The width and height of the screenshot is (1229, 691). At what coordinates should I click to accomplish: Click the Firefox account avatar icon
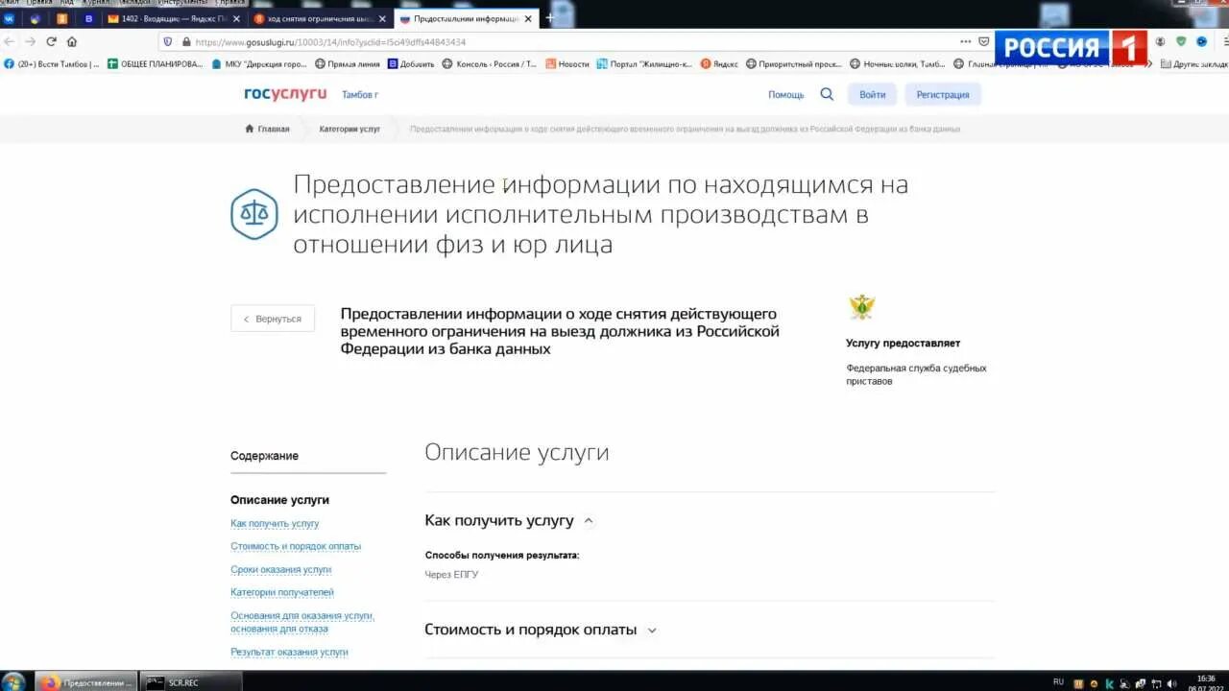(x=1160, y=41)
